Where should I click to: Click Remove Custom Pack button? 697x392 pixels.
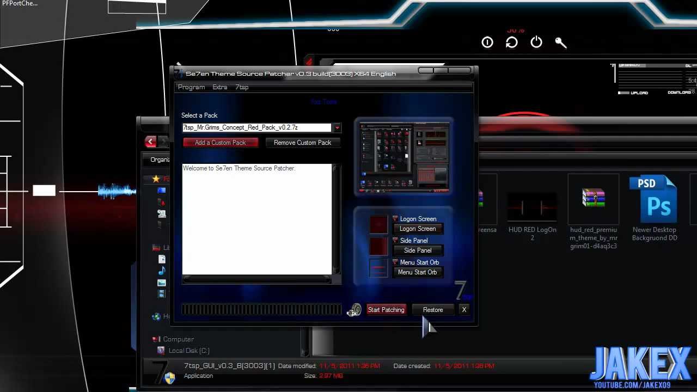pos(303,143)
